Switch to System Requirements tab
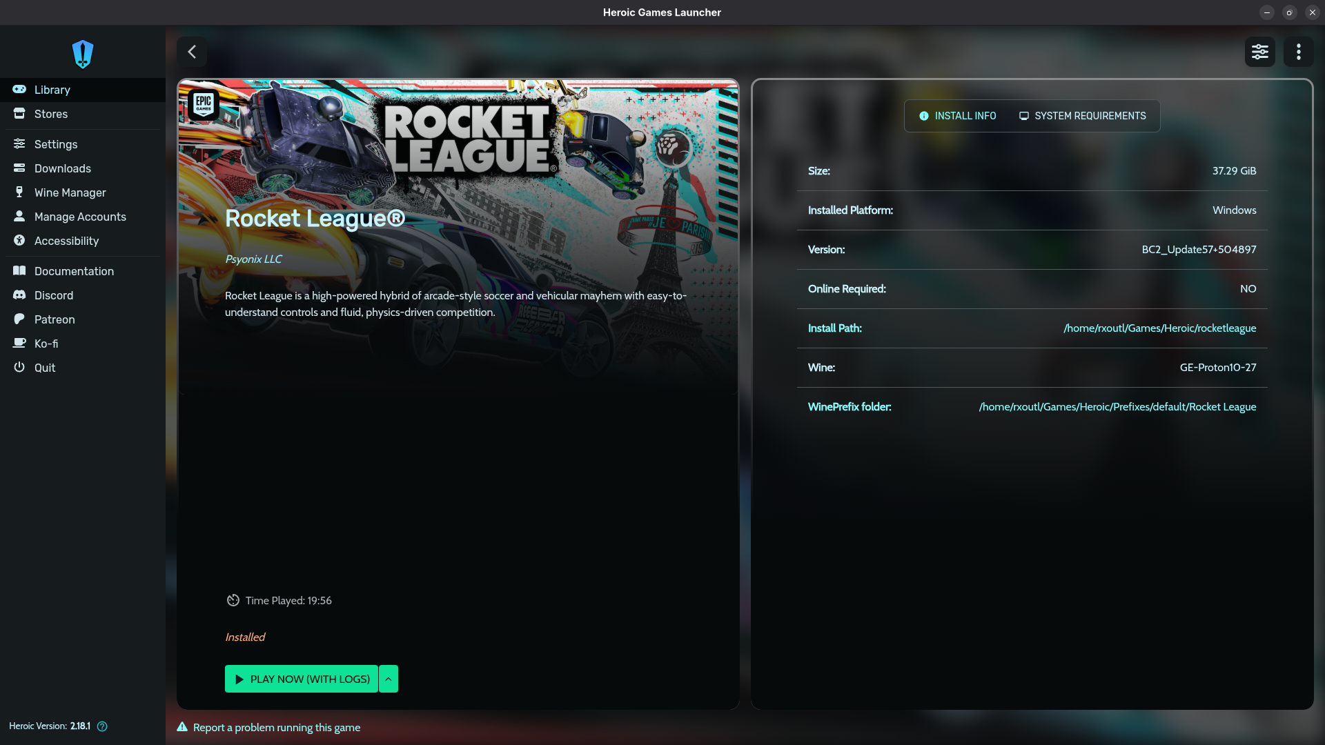 point(1082,116)
